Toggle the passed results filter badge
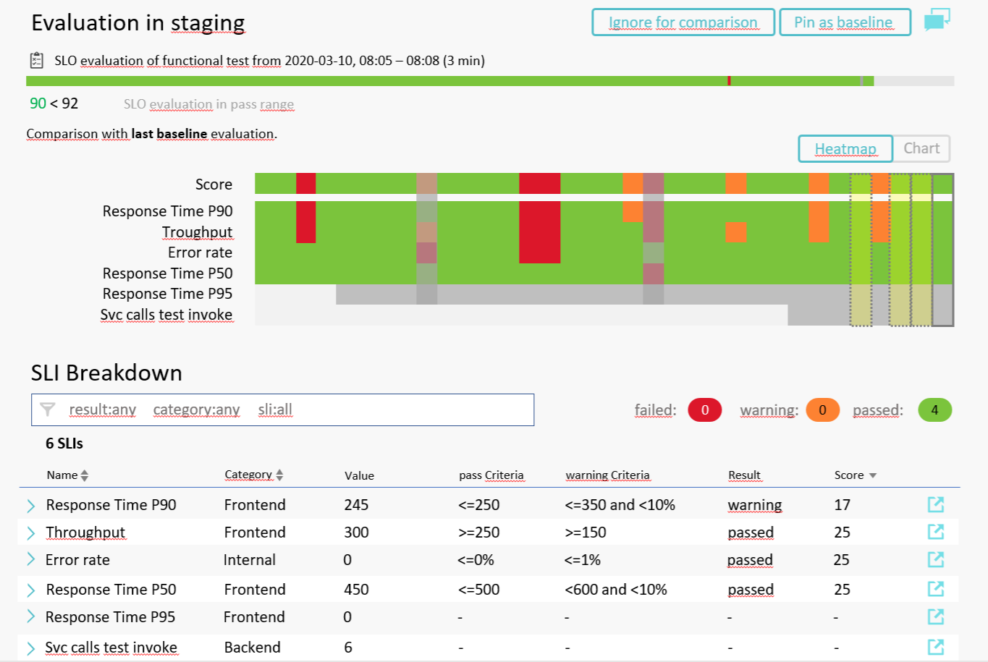 [934, 409]
